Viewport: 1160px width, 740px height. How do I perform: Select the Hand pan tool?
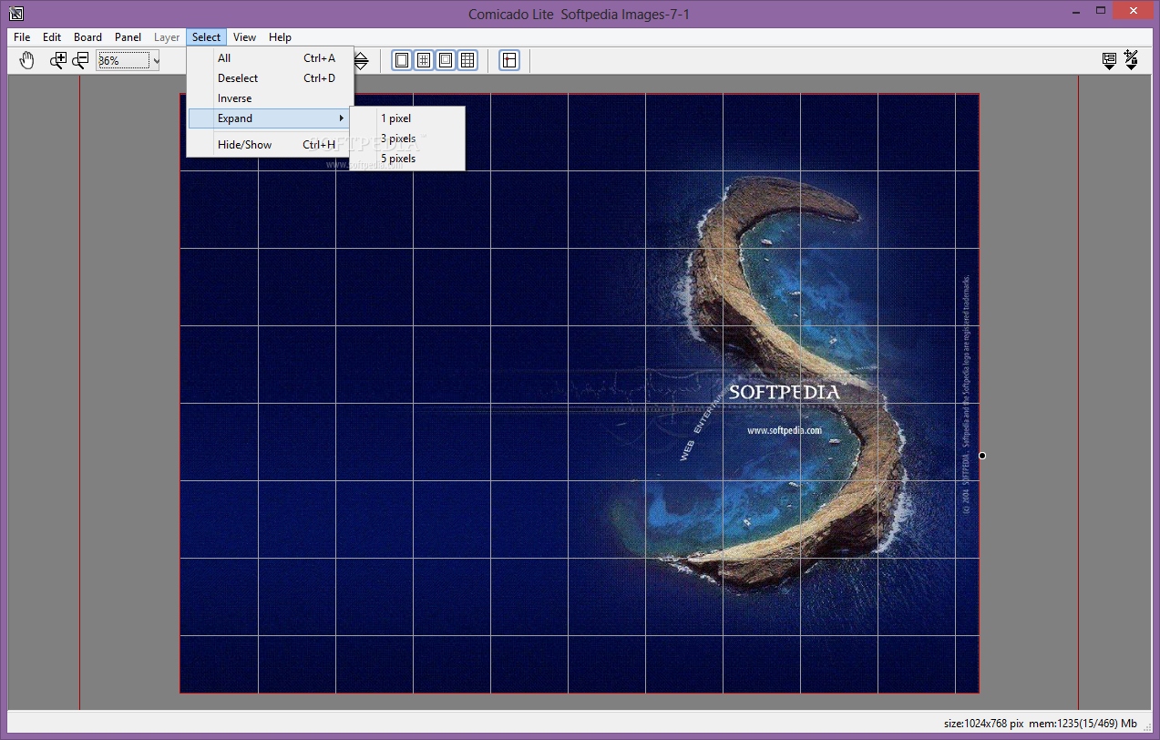(x=27, y=61)
